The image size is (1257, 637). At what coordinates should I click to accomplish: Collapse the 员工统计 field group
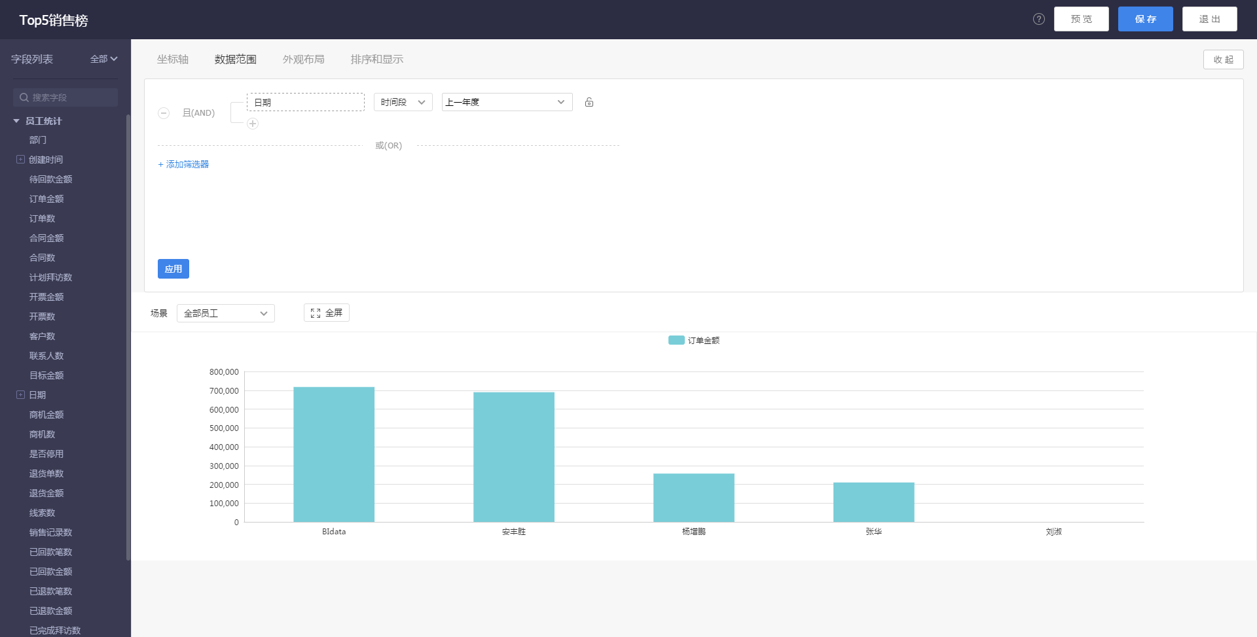point(16,121)
